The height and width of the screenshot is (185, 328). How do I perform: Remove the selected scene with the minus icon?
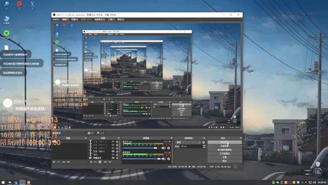pyautogui.click(x=58, y=162)
